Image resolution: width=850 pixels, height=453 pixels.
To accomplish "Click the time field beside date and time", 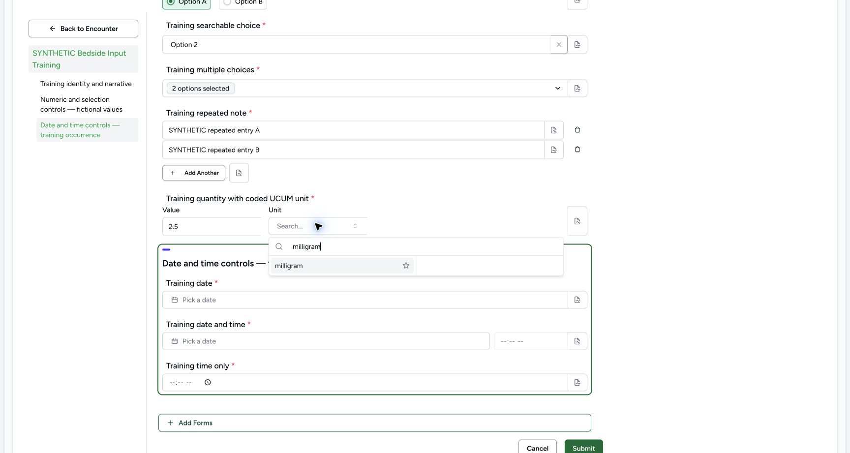I will (531, 341).
